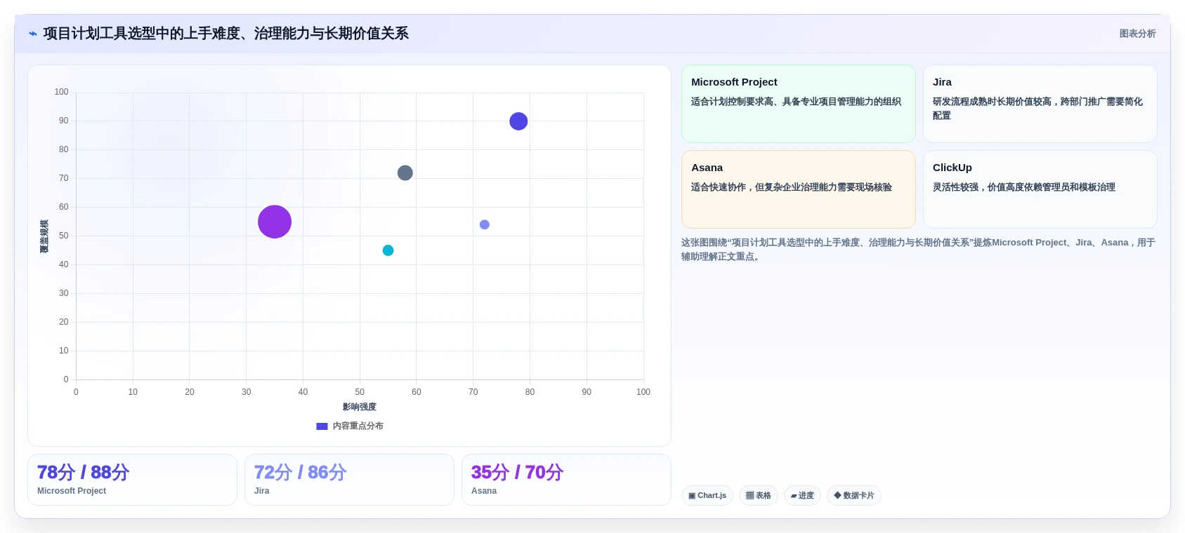Click the large purple bubble on chart
This screenshot has height=533, width=1185.
(x=275, y=222)
